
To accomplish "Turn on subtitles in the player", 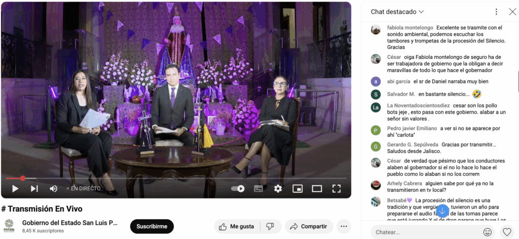I will [258, 188].
